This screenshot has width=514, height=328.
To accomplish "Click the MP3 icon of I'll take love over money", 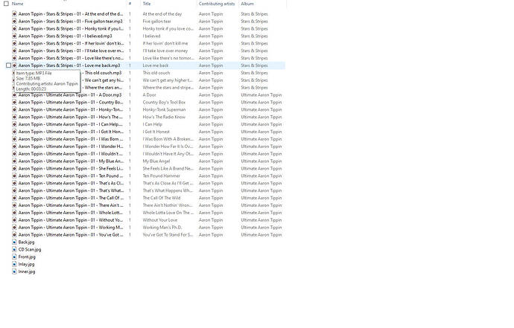I will (x=14, y=51).
